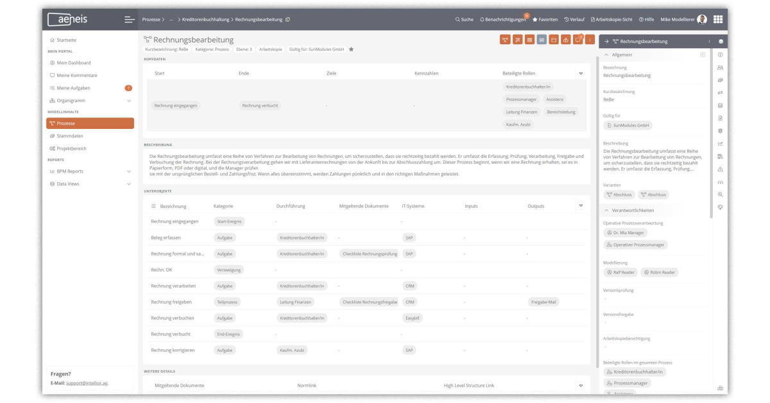The height and width of the screenshot is (403, 770).
Task: Select the layers icon in side panel header
Action: click(721, 41)
